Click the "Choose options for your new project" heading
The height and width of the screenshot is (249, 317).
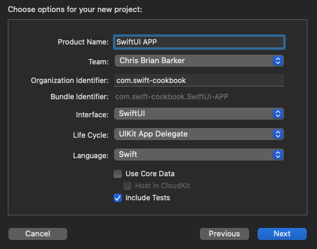tap(75, 10)
